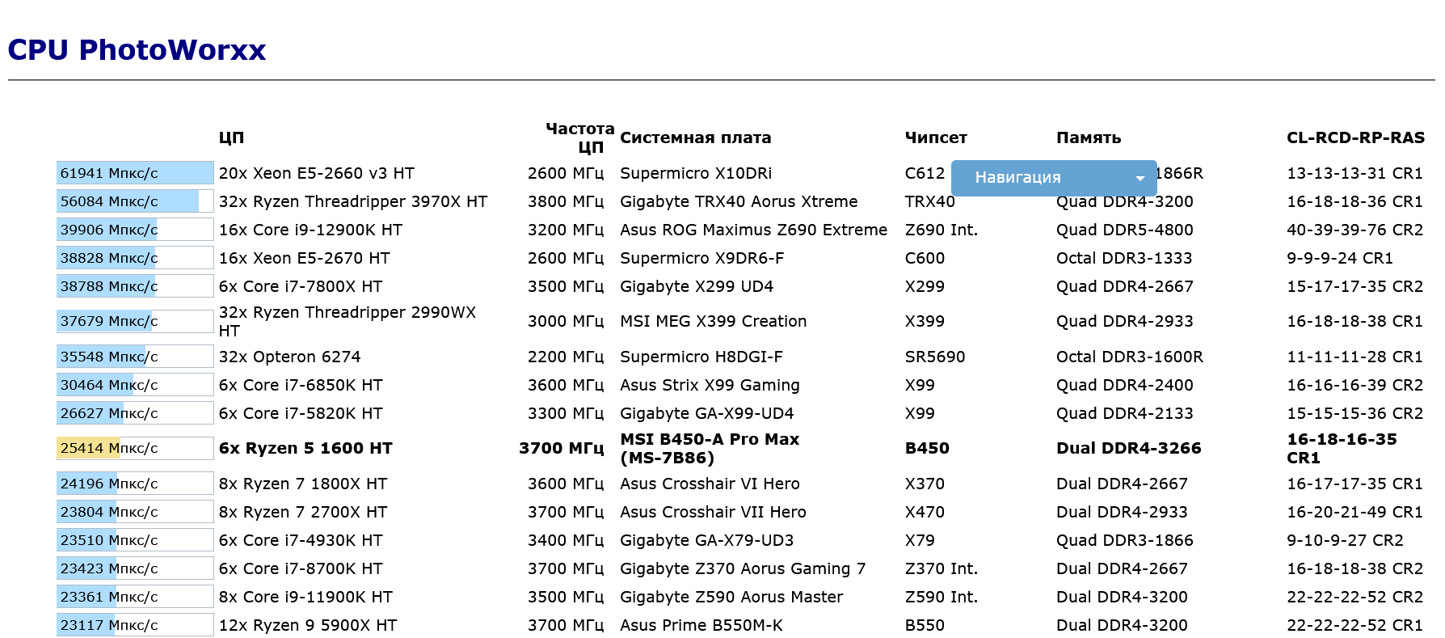Image resolution: width=1445 pixels, height=638 pixels.
Task: Click Gigabyte GA-X79-UD3 cell
Action: [707, 540]
